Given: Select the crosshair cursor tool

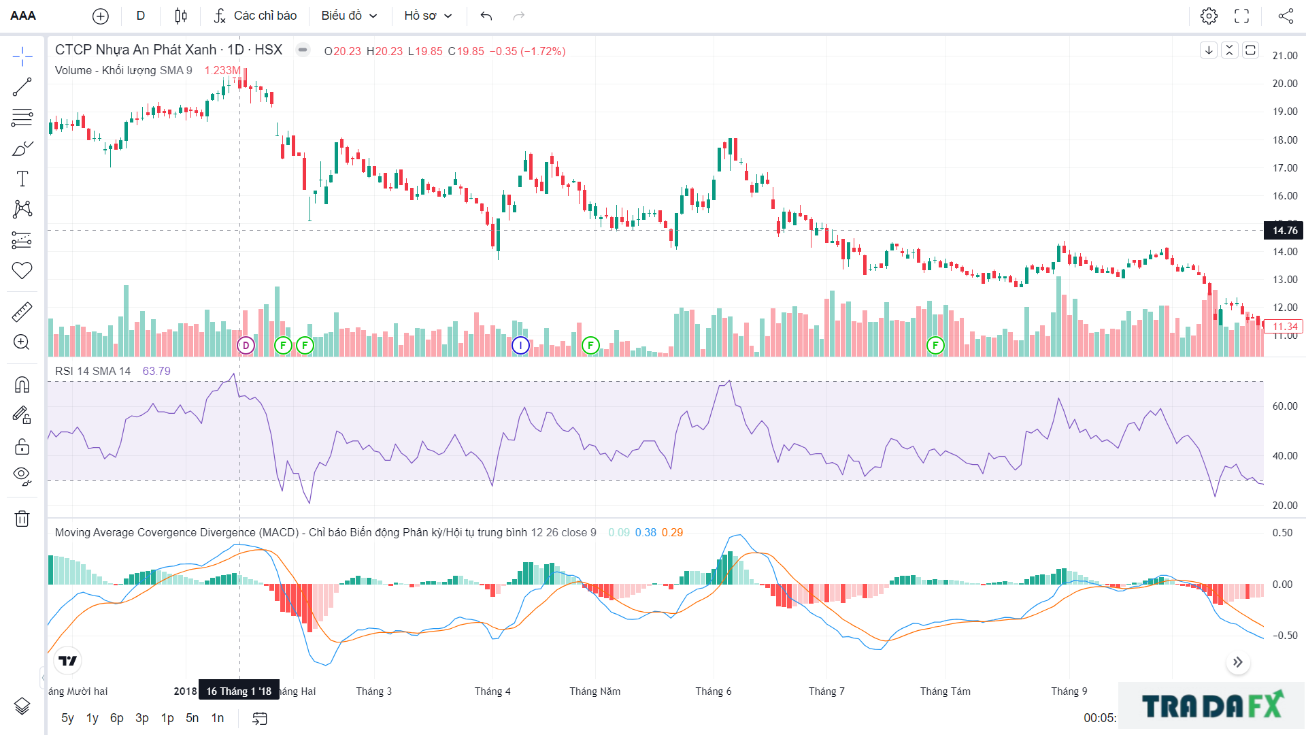Looking at the screenshot, I should click(x=22, y=56).
